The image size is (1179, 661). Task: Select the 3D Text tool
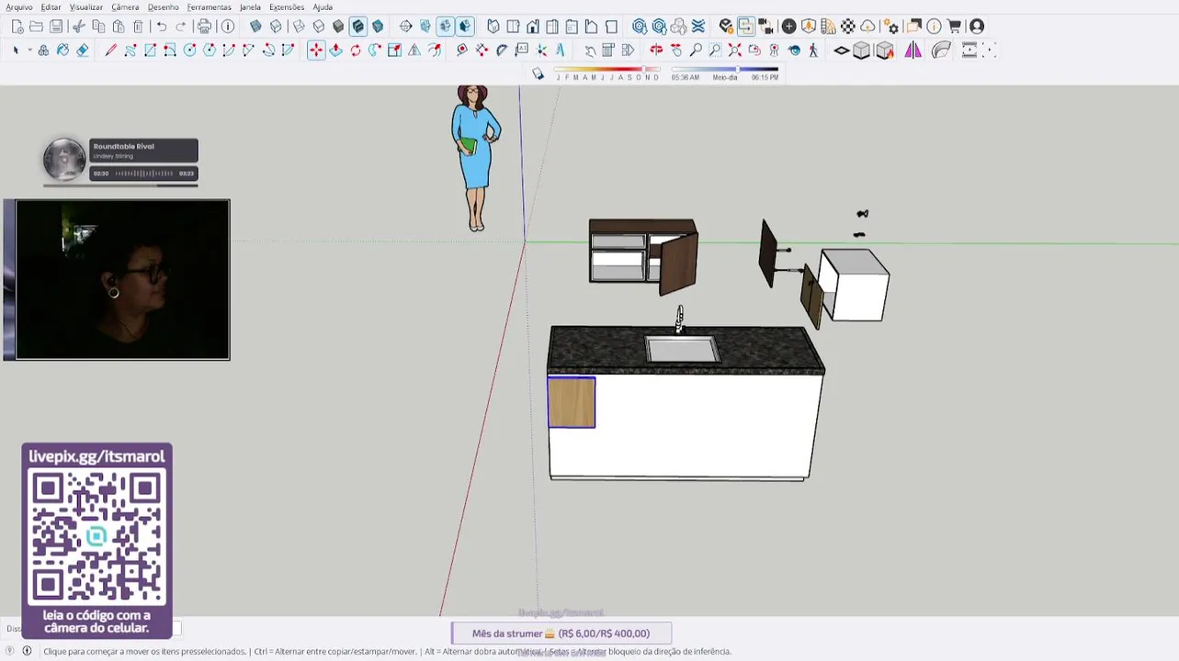(561, 50)
